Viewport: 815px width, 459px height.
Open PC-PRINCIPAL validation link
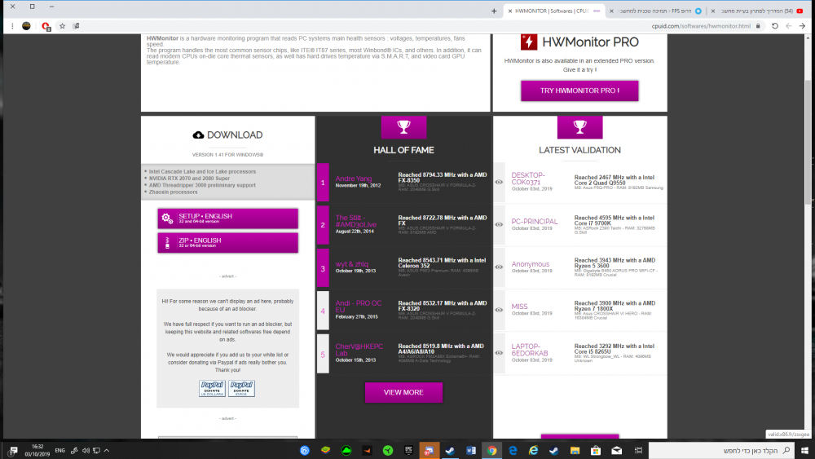pos(535,222)
